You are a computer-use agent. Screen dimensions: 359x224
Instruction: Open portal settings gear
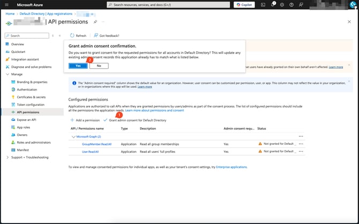(282, 5)
